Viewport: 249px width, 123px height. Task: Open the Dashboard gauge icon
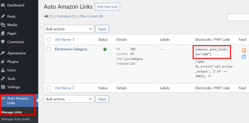3,5
